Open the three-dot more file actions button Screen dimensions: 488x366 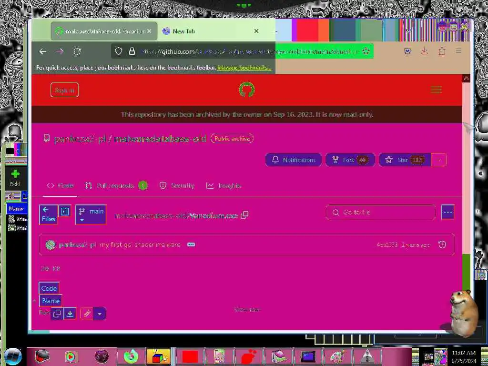[x=448, y=212]
